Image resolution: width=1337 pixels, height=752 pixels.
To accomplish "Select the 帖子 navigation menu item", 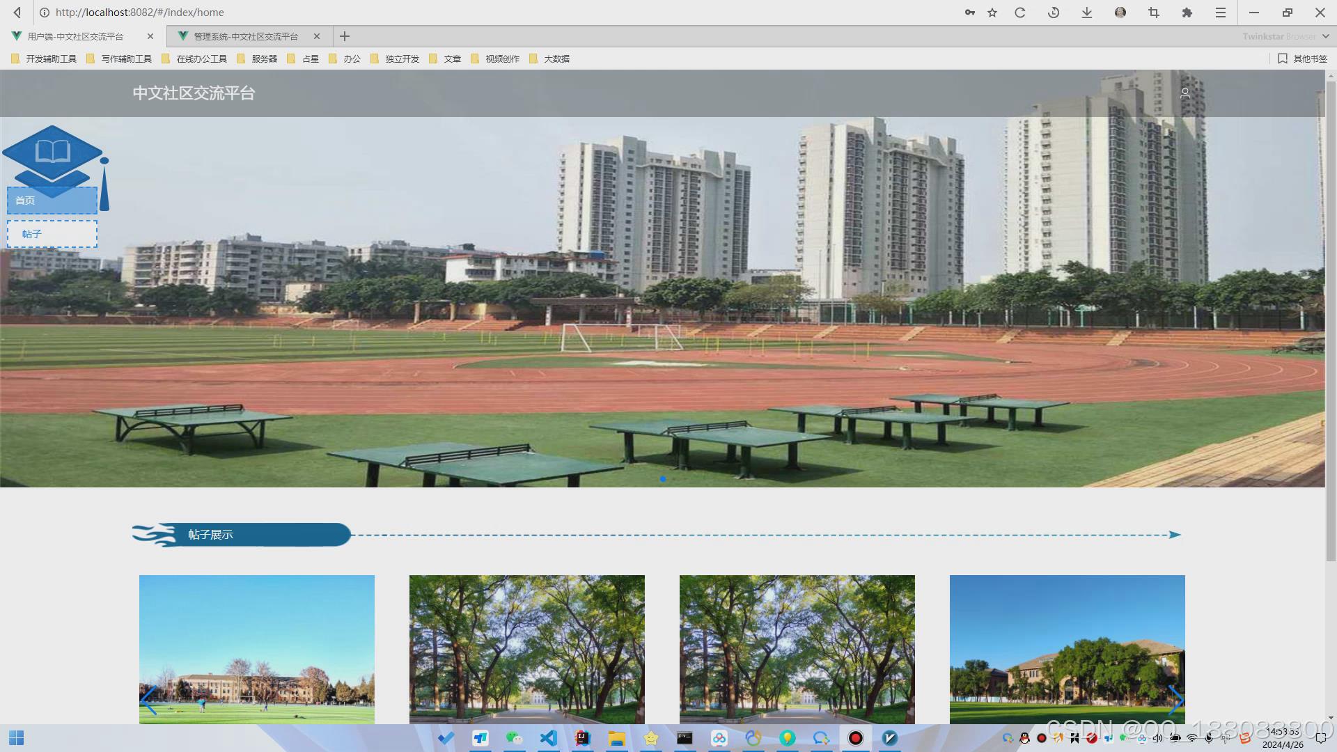I will (x=52, y=234).
